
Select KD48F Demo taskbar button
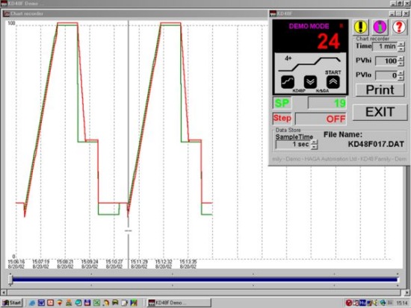click(179, 303)
